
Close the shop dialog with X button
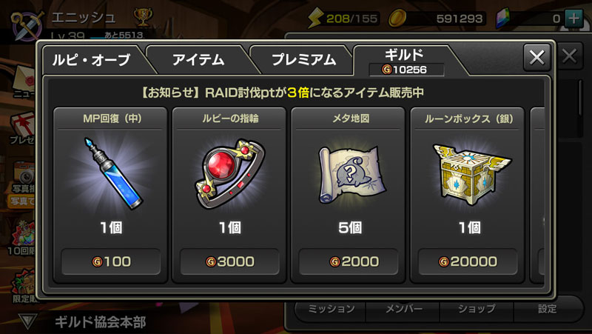tap(537, 58)
